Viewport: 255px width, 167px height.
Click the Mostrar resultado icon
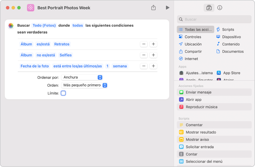click(x=181, y=132)
